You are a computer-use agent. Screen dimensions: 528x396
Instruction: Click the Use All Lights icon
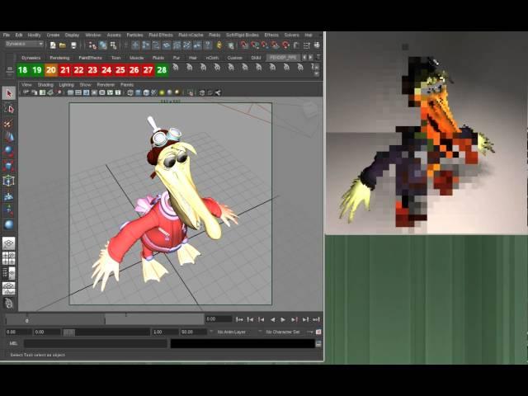click(x=162, y=92)
